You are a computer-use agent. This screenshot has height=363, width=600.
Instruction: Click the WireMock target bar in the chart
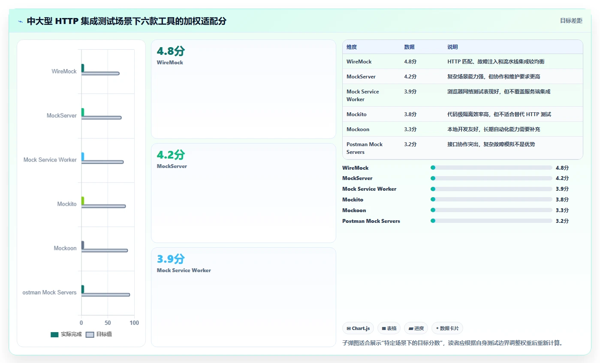100,73
